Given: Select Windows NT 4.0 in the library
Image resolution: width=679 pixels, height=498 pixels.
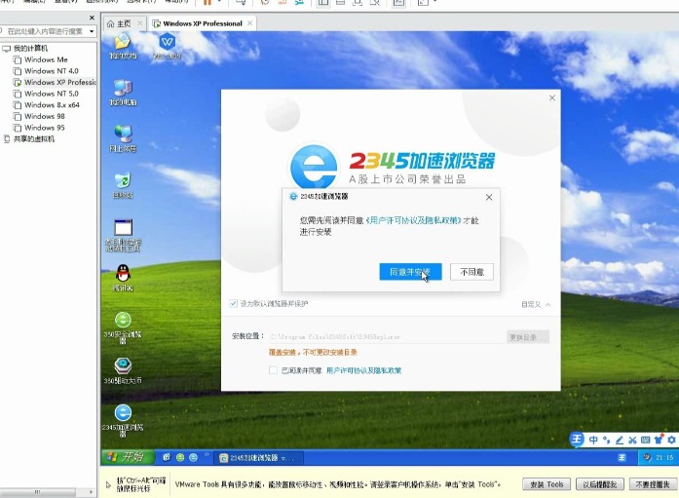Looking at the screenshot, I should [51, 71].
